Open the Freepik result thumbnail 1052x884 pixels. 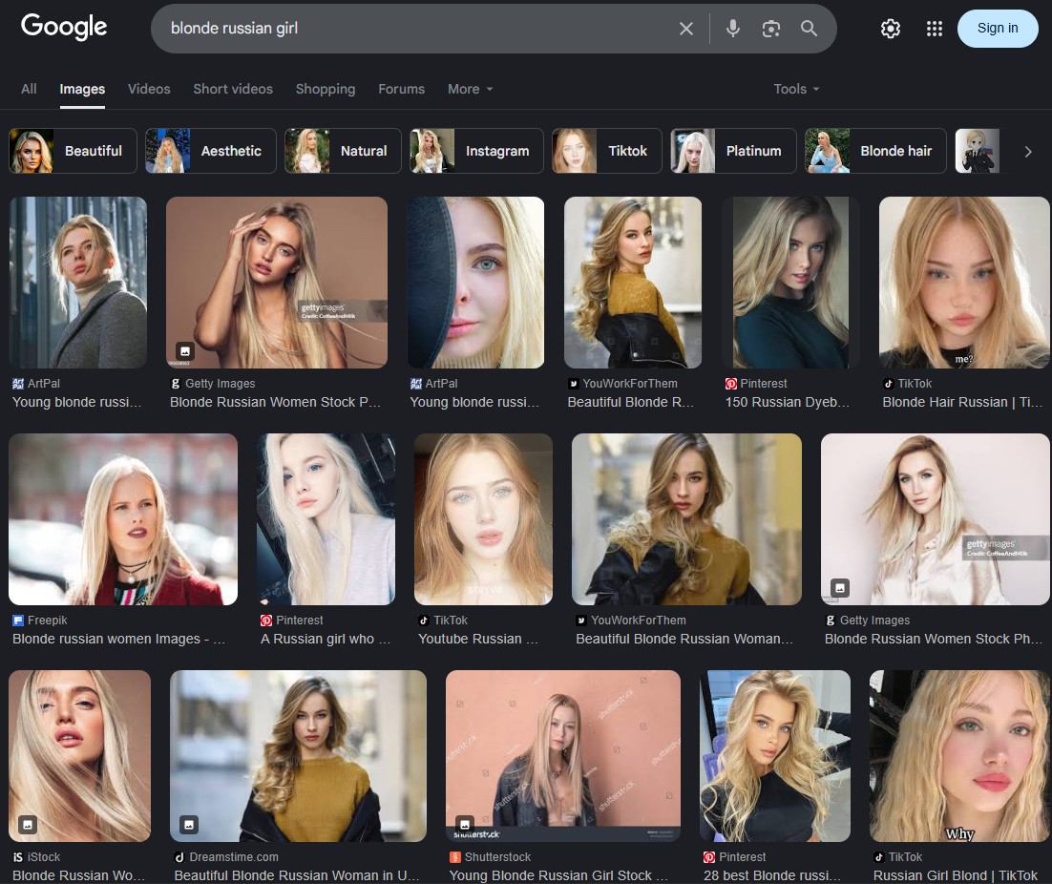click(x=123, y=519)
